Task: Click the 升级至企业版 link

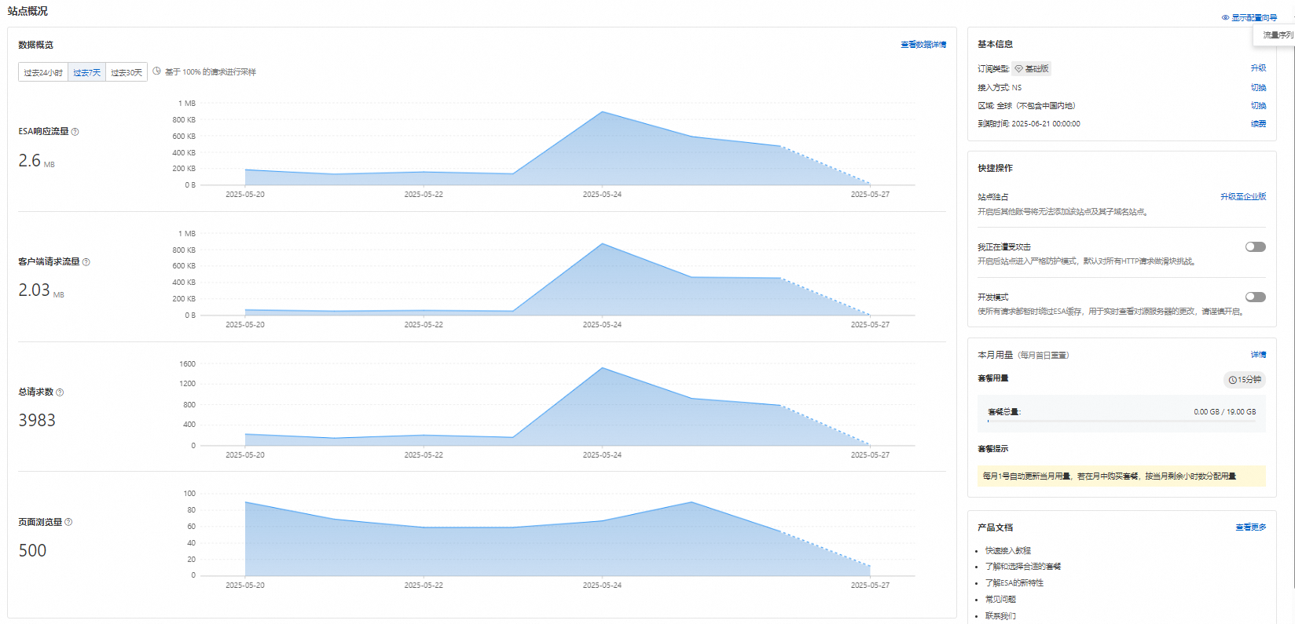Action: coord(1243,197)
